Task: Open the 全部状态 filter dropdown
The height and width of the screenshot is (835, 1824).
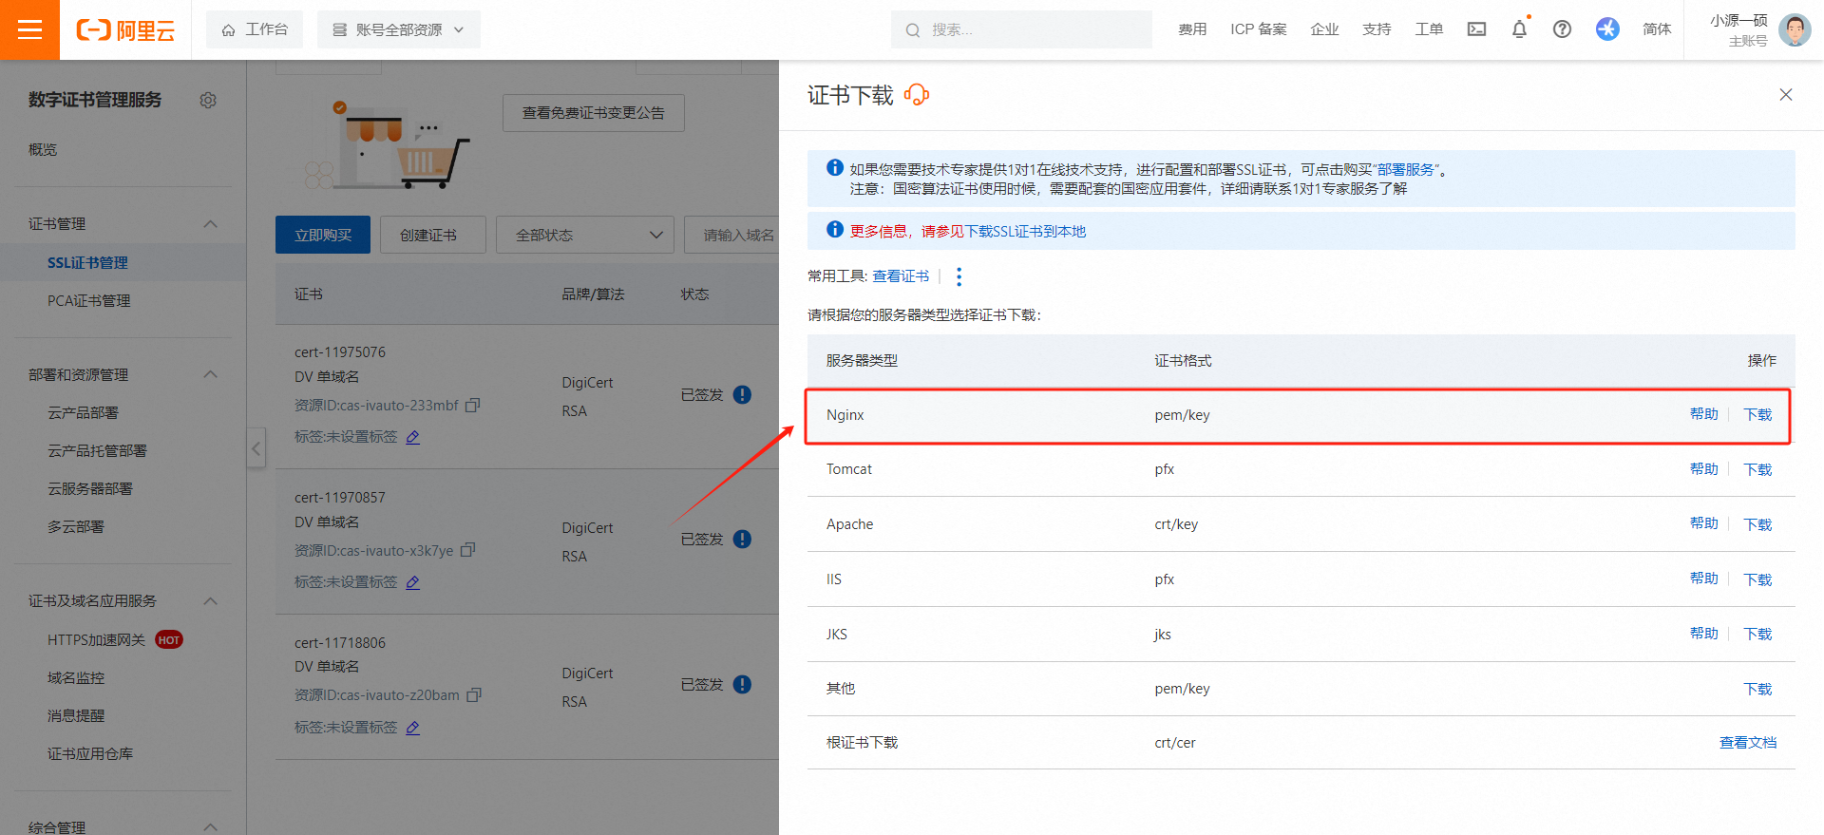Action: coord(585,235)
